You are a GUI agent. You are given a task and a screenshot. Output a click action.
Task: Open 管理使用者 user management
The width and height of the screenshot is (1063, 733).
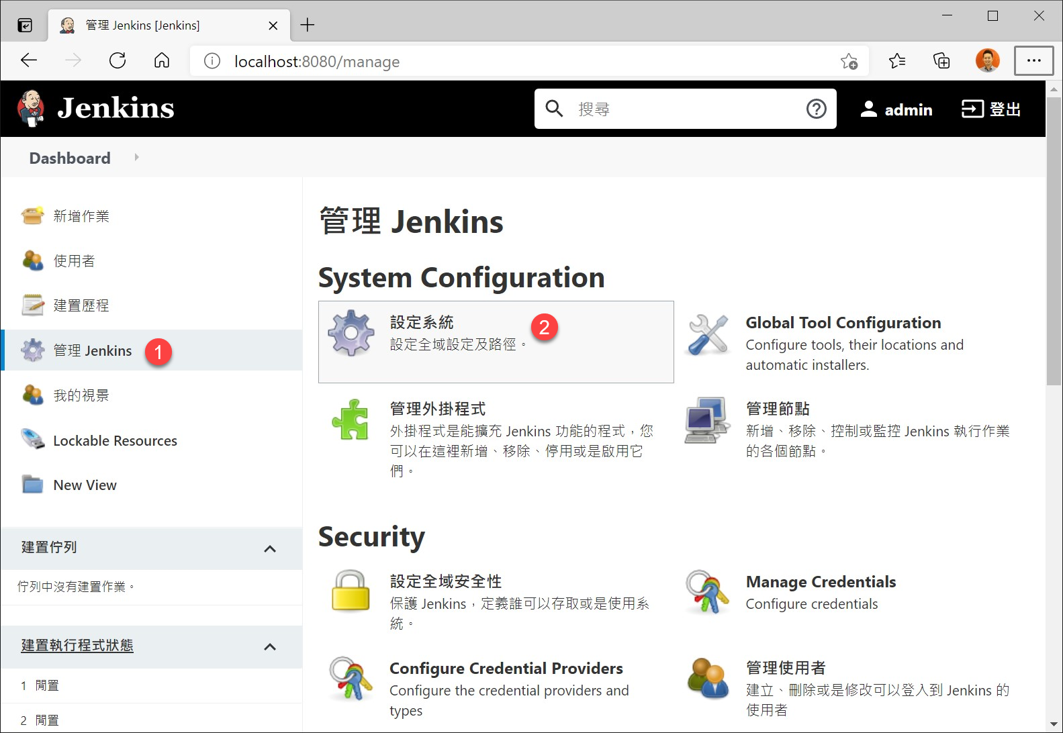coord(786,667)
